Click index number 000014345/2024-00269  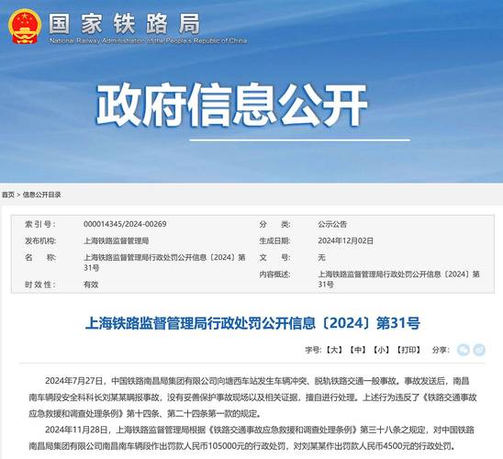pyautogui.click(x=125, y=224)
